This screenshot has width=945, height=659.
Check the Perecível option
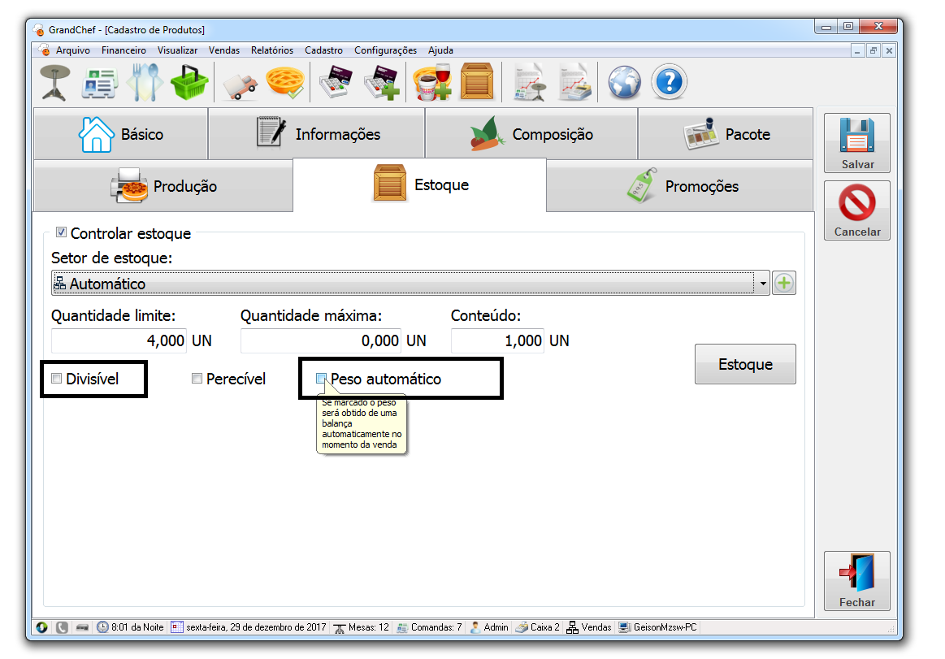tap(197, 379)
